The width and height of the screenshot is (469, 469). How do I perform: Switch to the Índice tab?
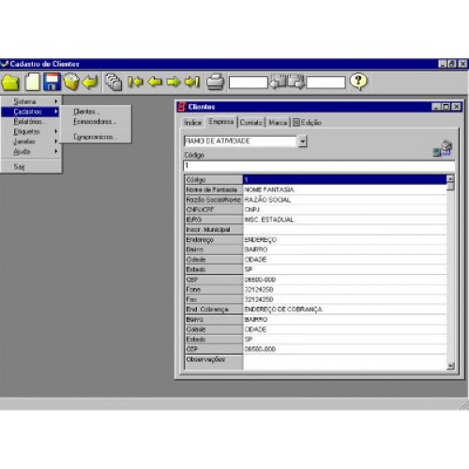[193, 123]
